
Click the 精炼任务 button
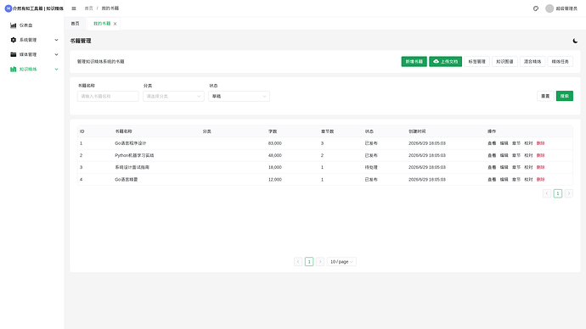[561, 62]
